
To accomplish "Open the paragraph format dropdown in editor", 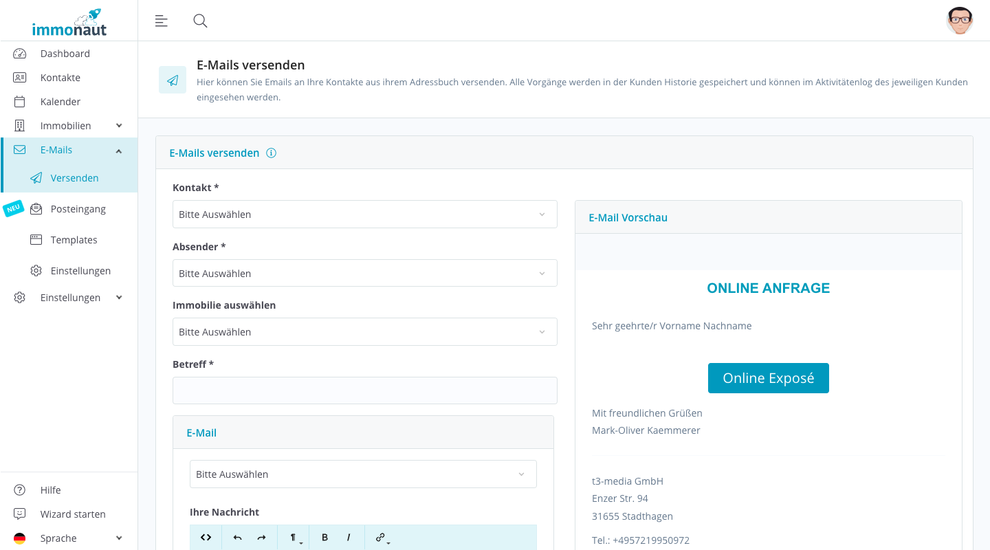I will 294,538.
